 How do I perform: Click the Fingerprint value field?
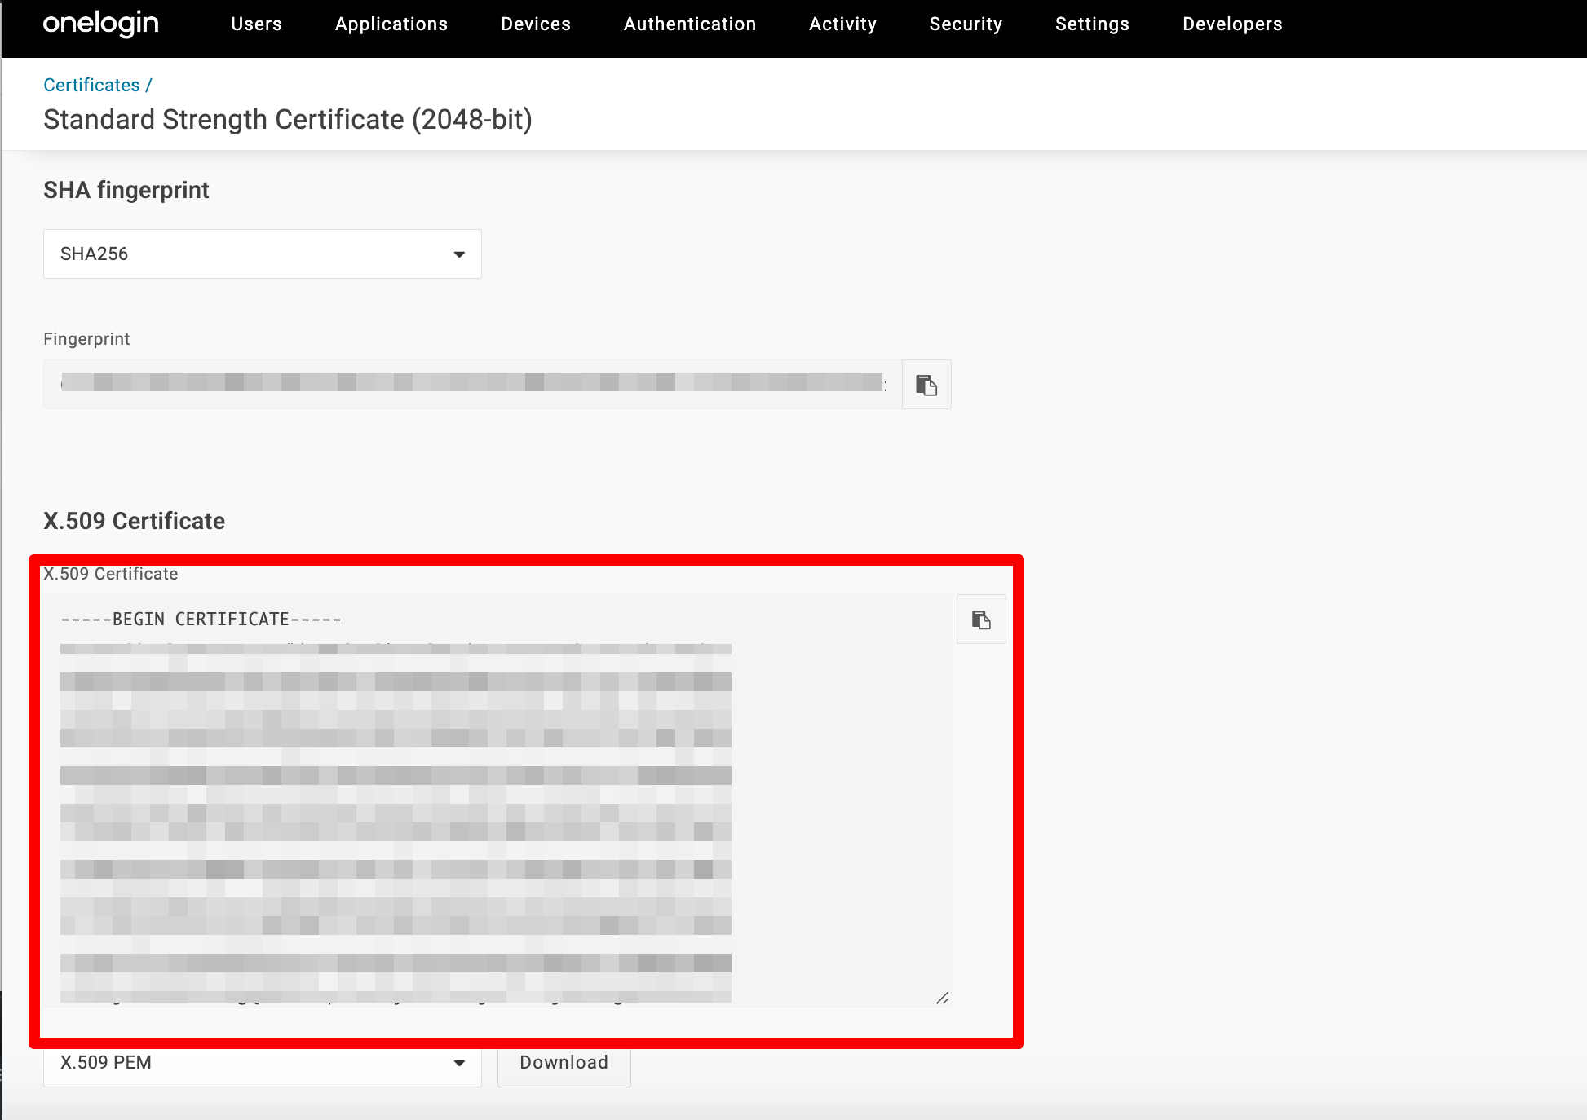pyautogui.click(x=472, y=384)
